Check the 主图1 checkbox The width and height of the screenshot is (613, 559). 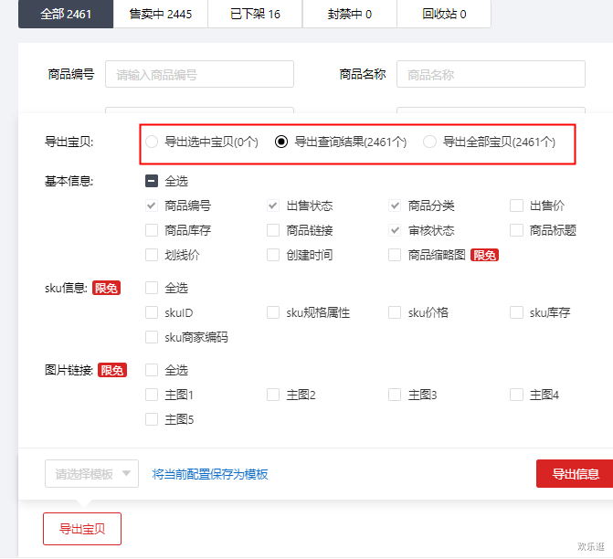[x=152, y=395]
